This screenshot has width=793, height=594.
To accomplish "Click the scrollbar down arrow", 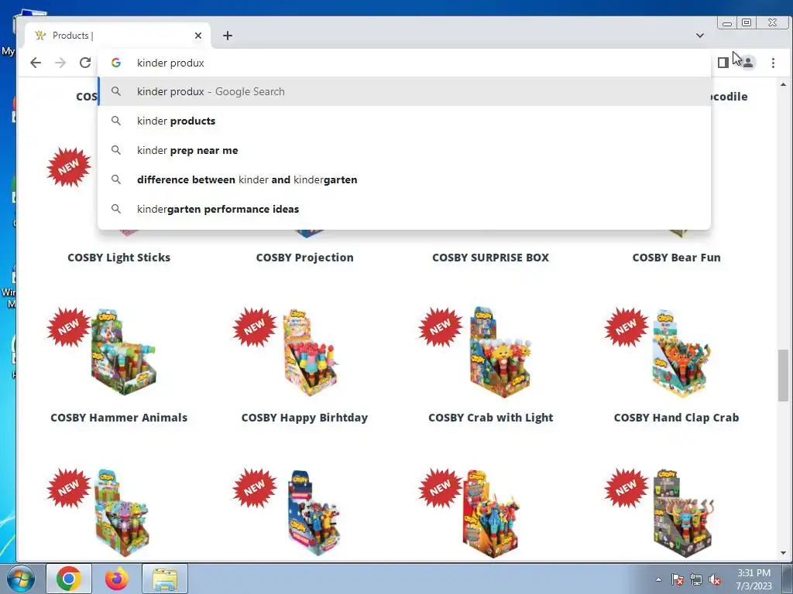I will 783,553.
